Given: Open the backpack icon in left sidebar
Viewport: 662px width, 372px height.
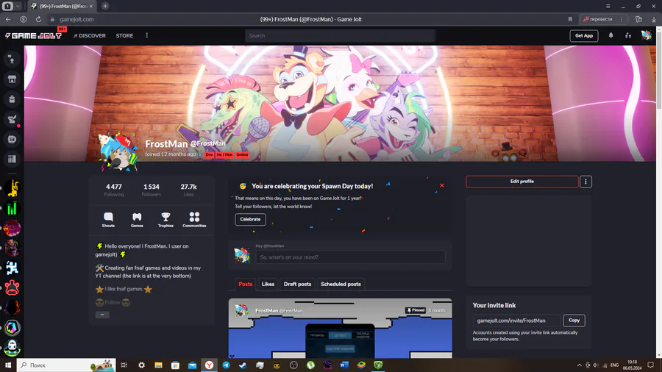Looking at the screenshot, I should tap(12, 99).
